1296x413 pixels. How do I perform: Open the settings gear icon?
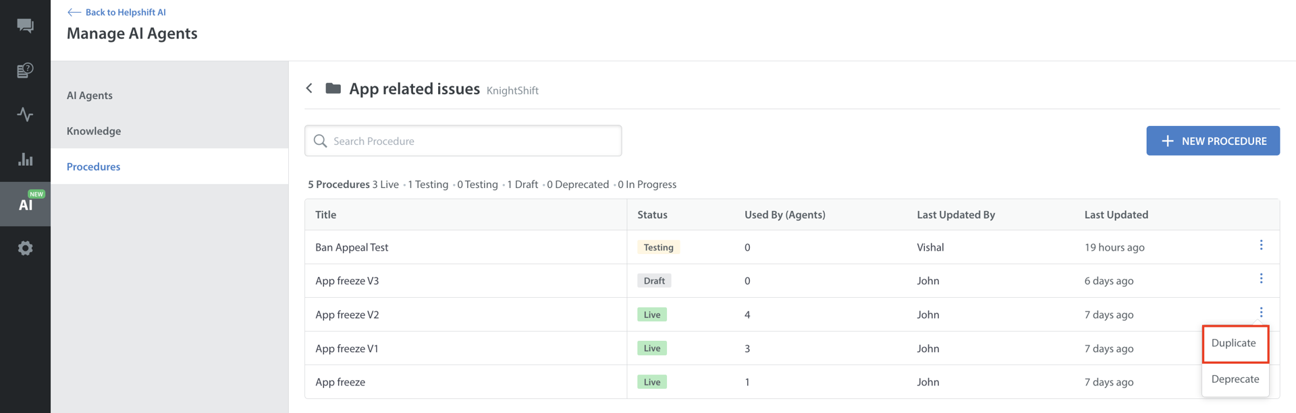(x=25, y=249)
